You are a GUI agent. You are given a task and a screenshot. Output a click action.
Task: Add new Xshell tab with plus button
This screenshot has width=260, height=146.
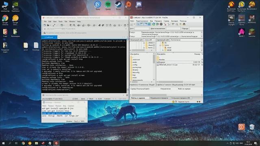pyautogui.click(x=58, y=37)
